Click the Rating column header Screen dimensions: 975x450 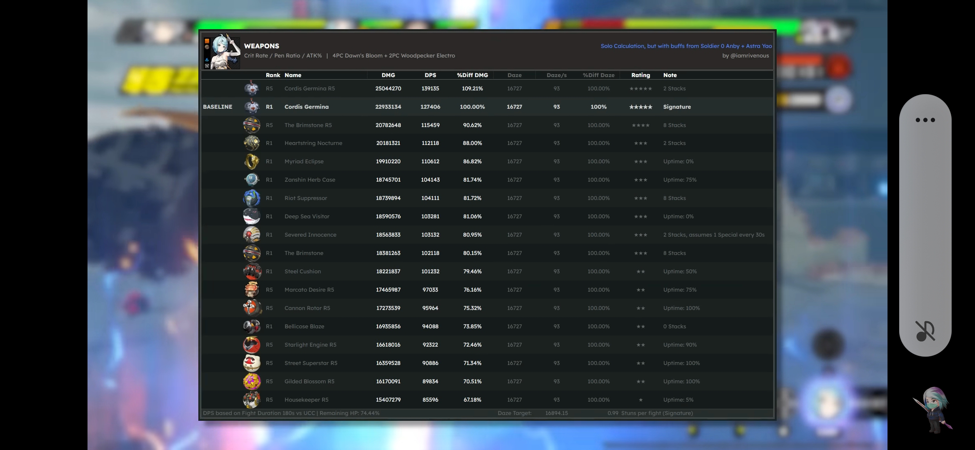(640, 75)
